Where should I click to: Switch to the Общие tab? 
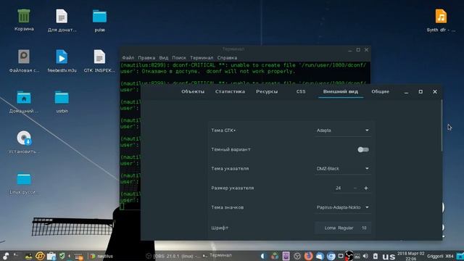[380, 92]
